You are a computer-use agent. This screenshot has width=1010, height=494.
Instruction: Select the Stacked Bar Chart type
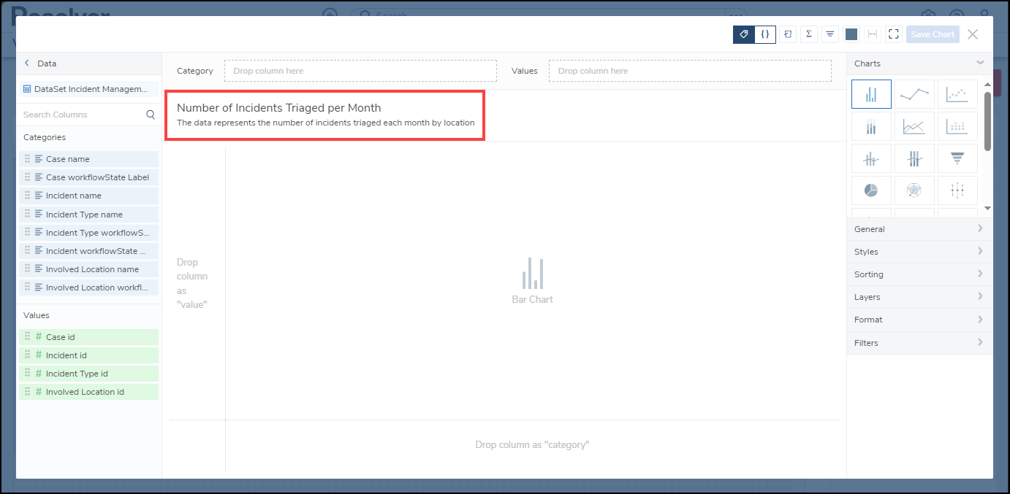click(871, 126)
